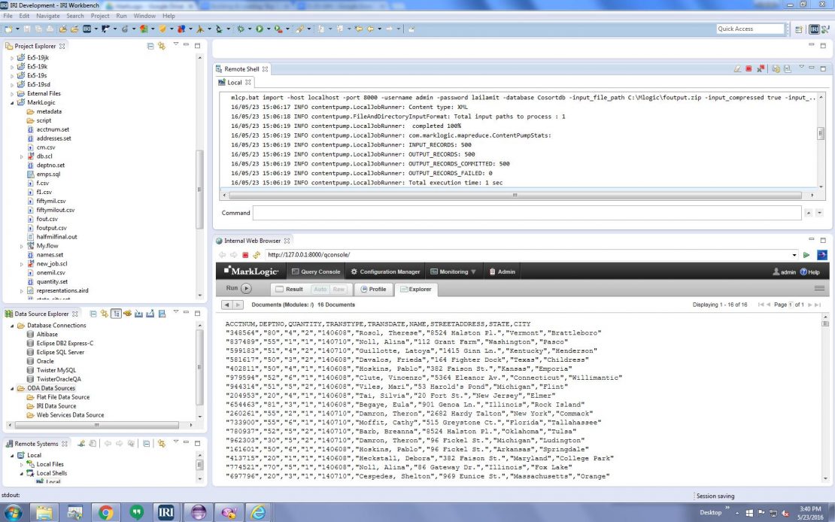835x522 pixels.
Task: Click the Save toolbar icon
Action: point(26,29)
